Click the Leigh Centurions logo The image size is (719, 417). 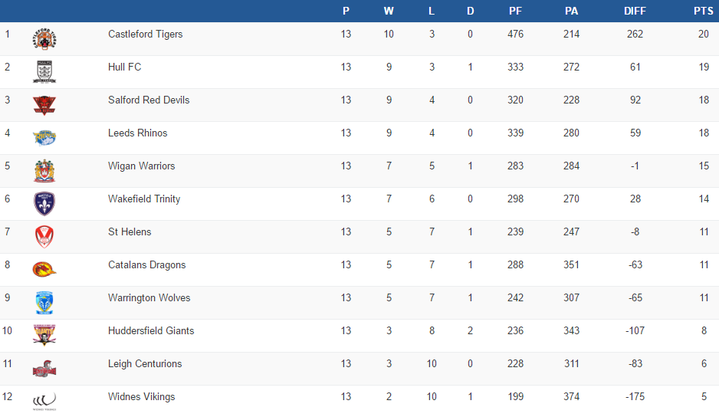click(44, 369)
